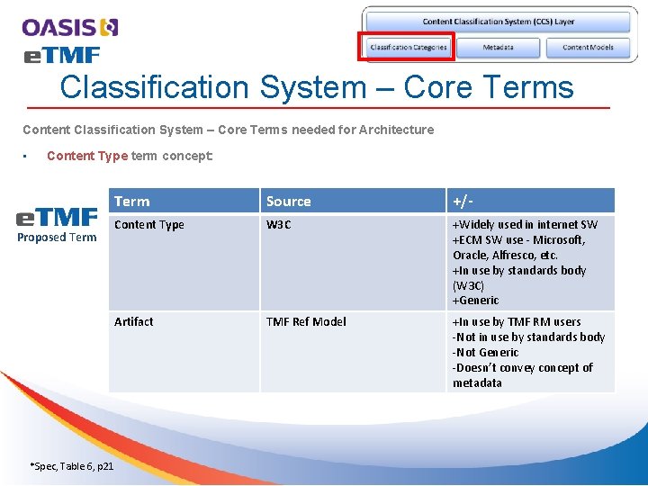Click the Content Classification System (CCS) Layer bar

tap(498, 22)
